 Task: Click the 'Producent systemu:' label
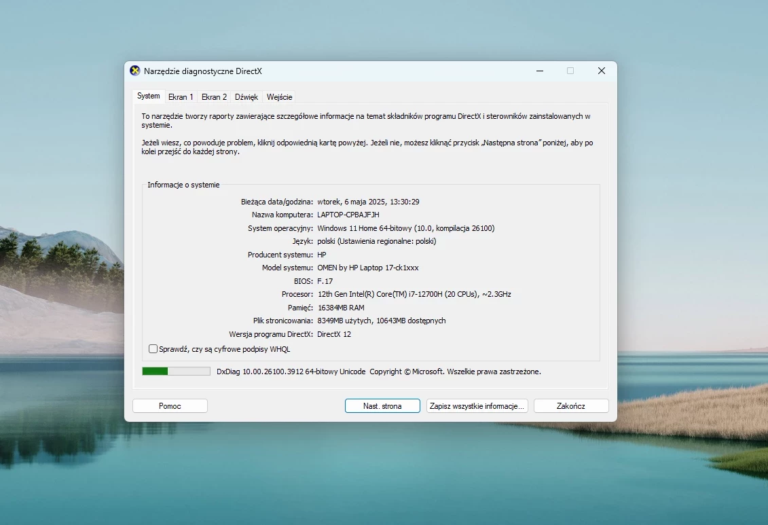coord(280,255)
